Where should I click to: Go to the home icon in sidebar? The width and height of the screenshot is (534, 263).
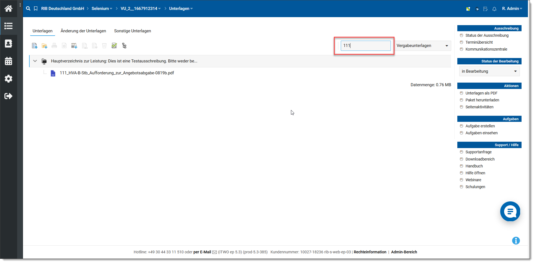(x=8, y=9)
